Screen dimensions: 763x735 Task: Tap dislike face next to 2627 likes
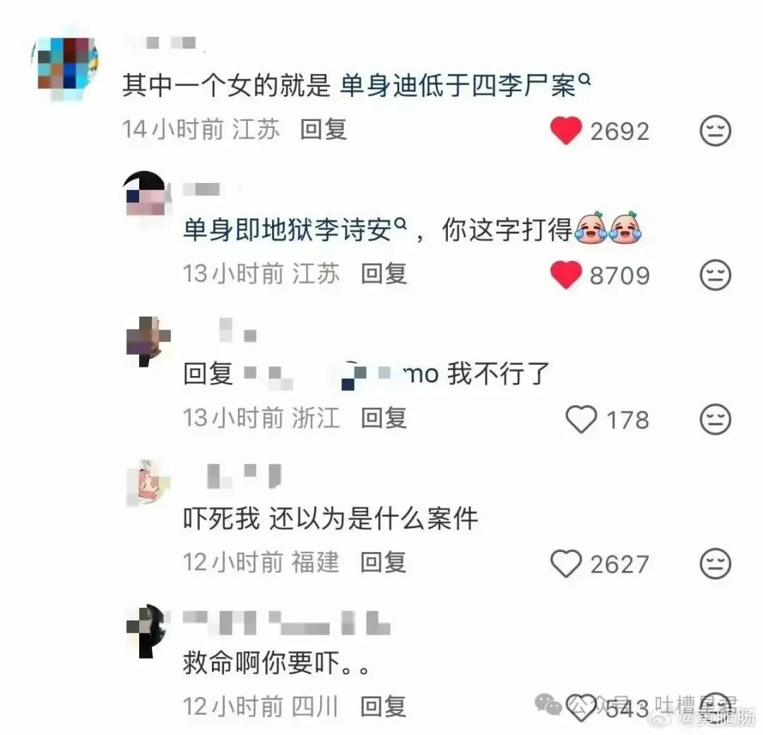(x=715, y=564)
